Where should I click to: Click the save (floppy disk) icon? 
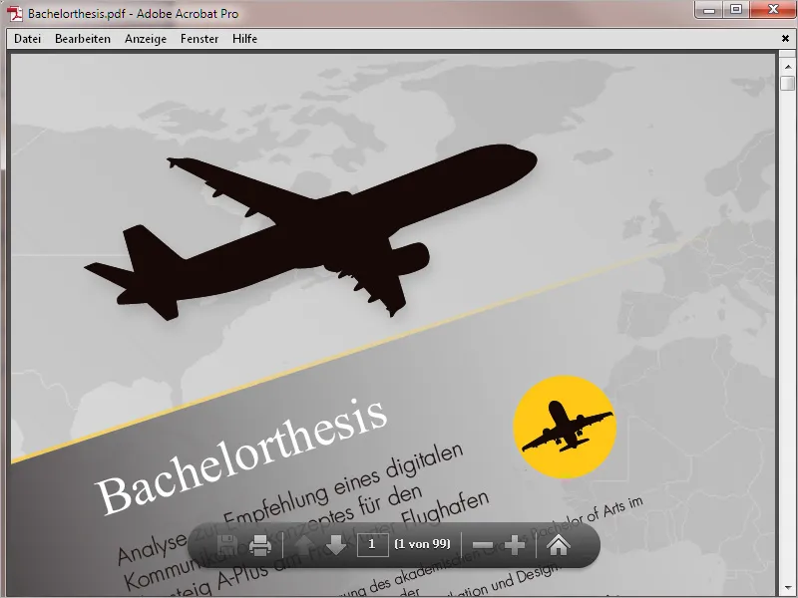point(227,545)
